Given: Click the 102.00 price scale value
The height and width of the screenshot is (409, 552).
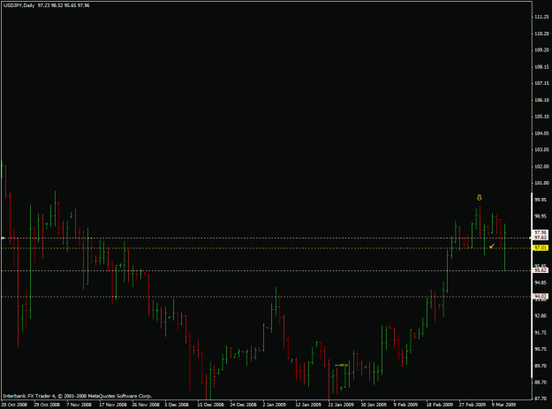Looking at the screenshot, I should [x=541, y=166].
